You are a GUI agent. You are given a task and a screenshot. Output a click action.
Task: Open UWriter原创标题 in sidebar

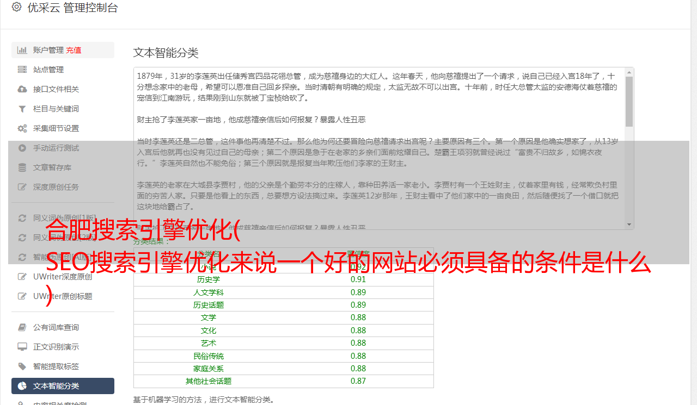(63, 296)
